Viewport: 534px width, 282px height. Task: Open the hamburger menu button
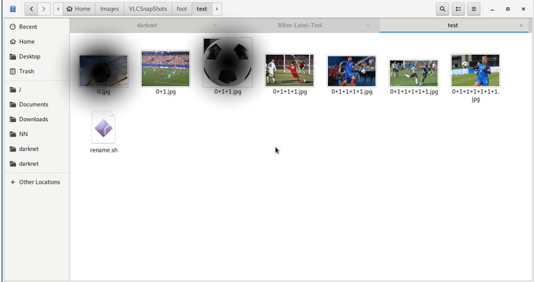click(474, 9)
